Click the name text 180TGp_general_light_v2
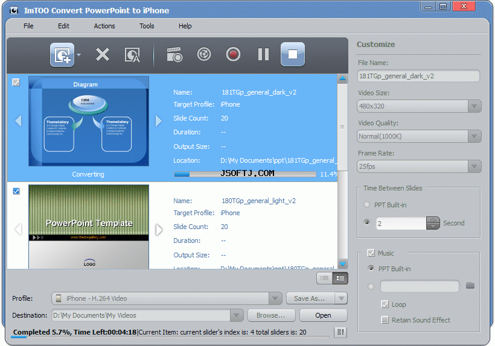The image size is (495, 346). coord(258,201)
